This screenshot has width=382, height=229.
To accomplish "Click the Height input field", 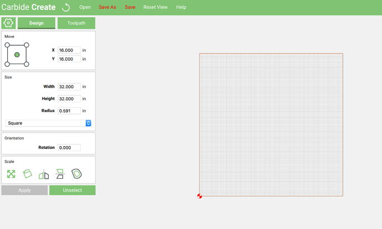I will pos(69,99).
